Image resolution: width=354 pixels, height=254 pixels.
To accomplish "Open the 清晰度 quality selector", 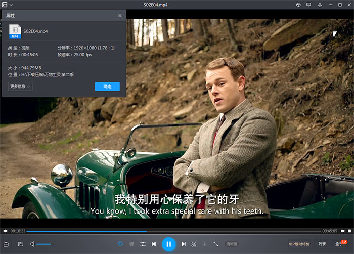I will pos(231,244).
